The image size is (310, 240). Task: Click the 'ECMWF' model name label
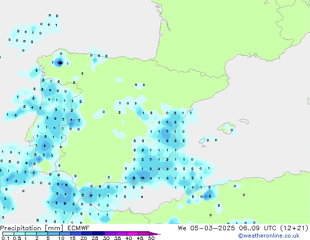pos(79,228)
